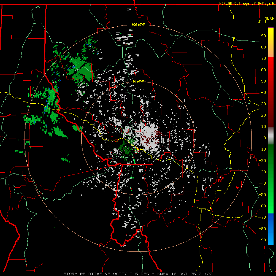Click the positive 50 scale value
Image resolution: width=276 pixels, height=276 pixels.
pos(263,81)
